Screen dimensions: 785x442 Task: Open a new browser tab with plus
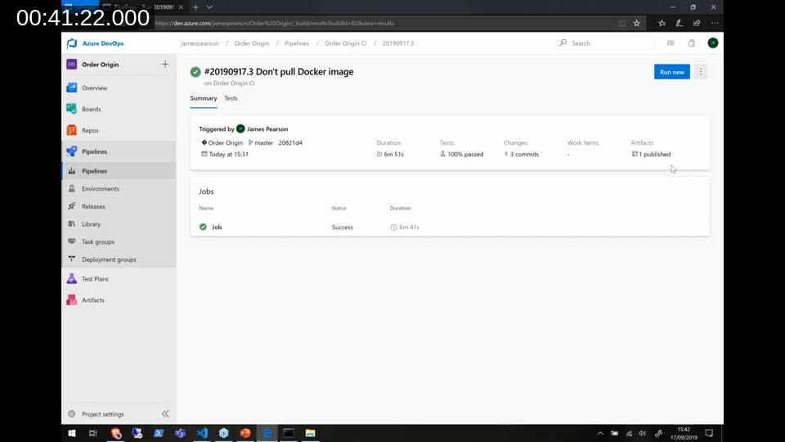(195, 7)
